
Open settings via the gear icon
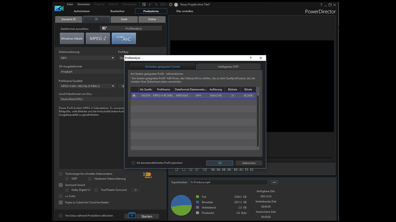point(170,5)
